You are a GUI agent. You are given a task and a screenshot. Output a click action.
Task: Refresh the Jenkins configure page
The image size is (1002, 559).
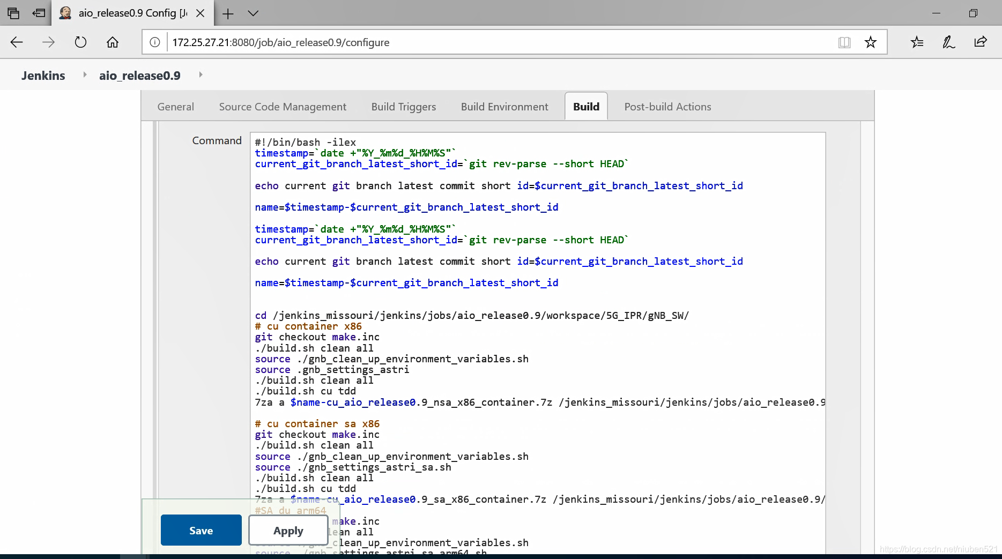pyautogui.click(x=80, y=42)
